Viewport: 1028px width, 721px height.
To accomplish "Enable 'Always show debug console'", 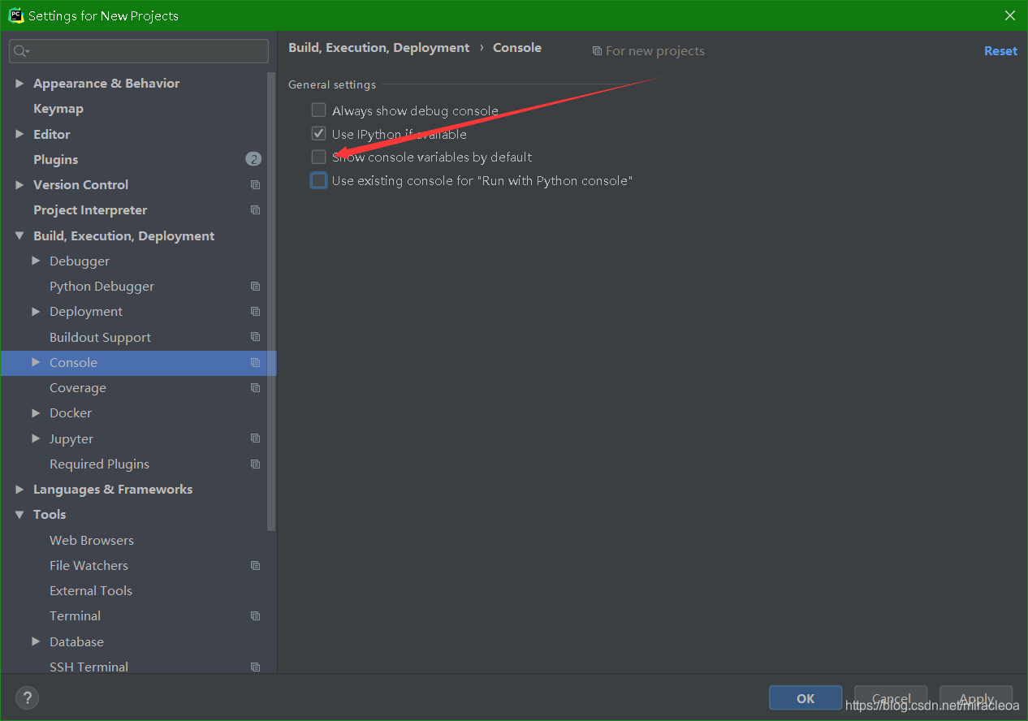I will tap(318, 110).
